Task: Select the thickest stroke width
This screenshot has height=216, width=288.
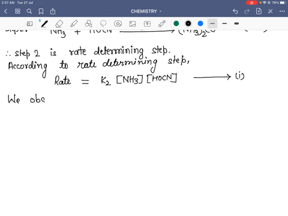Action: [x=236, y=23]
